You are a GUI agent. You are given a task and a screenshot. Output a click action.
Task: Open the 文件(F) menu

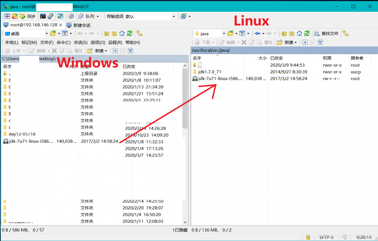tap(47, 42)
